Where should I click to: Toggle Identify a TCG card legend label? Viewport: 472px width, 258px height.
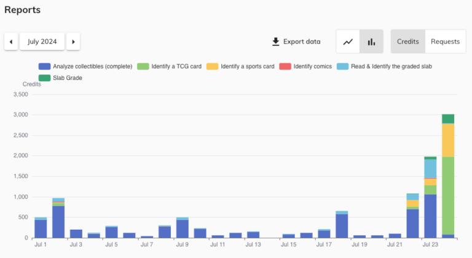(177, 66)
